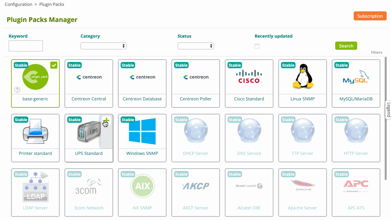391x220 pixels.
Task: Focus the Keyword input field
Action: 26,46
